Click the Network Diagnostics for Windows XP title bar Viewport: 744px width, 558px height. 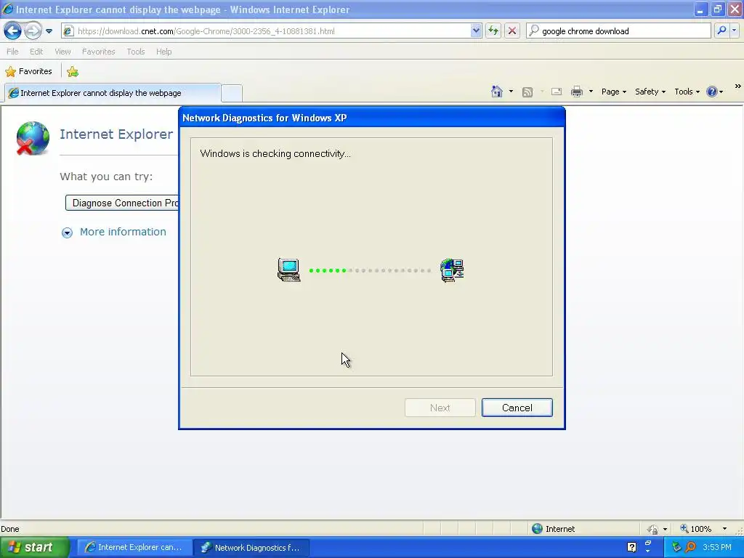pos(371,118)
